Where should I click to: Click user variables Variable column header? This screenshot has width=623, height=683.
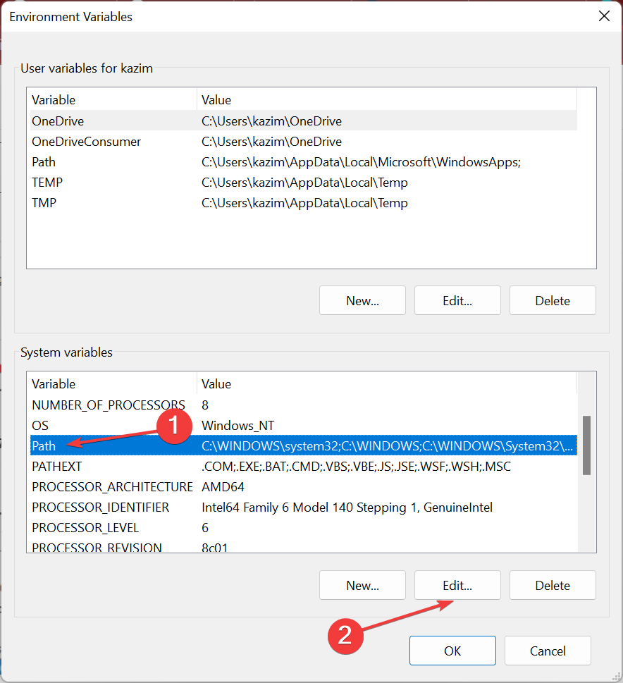click(111, 100)
